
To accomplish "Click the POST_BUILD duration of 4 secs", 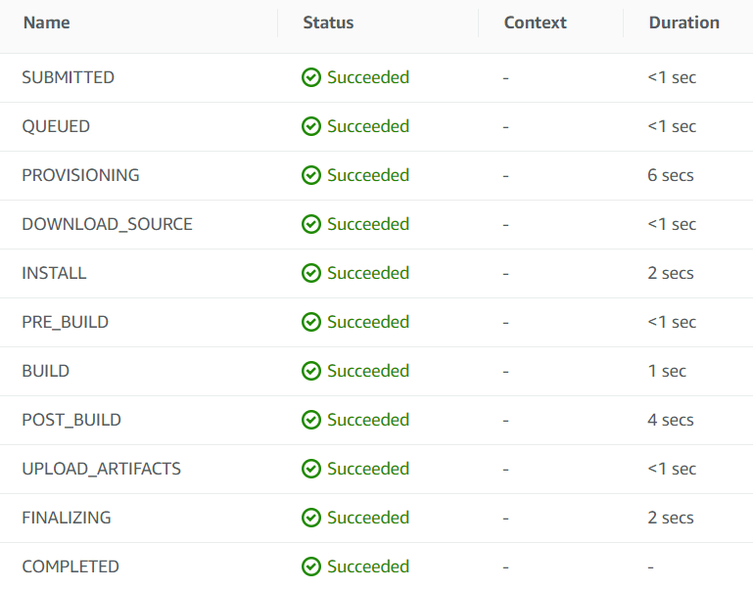I will 670,420.
